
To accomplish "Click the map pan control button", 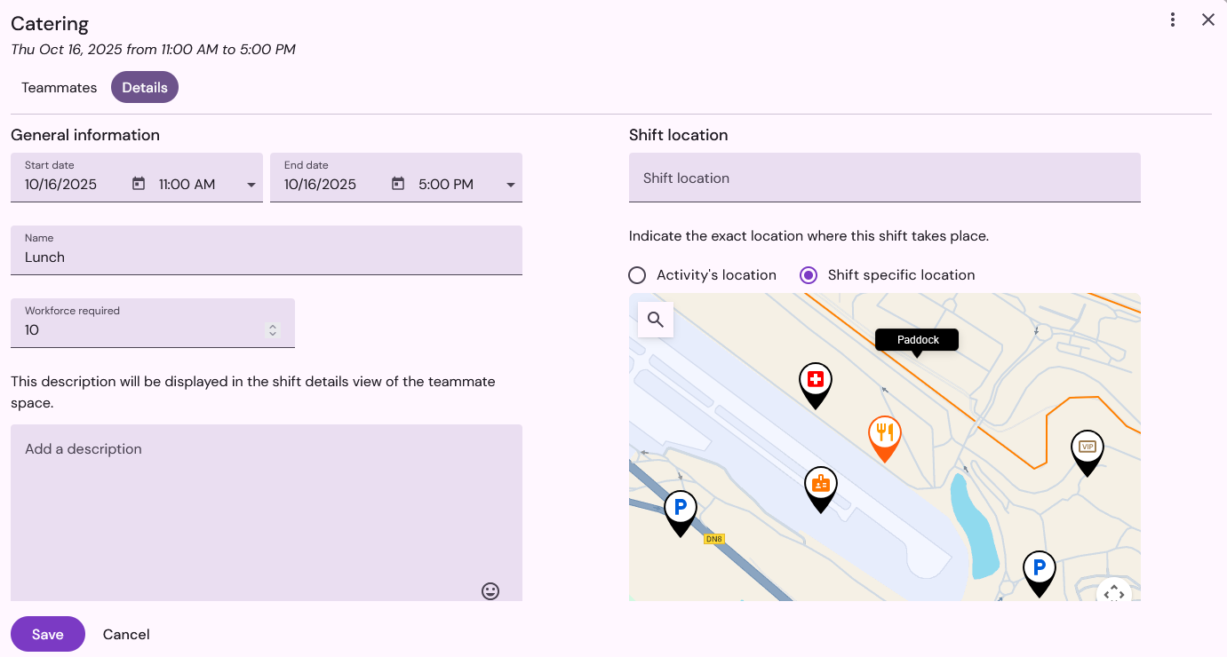I will [1114, 591].
